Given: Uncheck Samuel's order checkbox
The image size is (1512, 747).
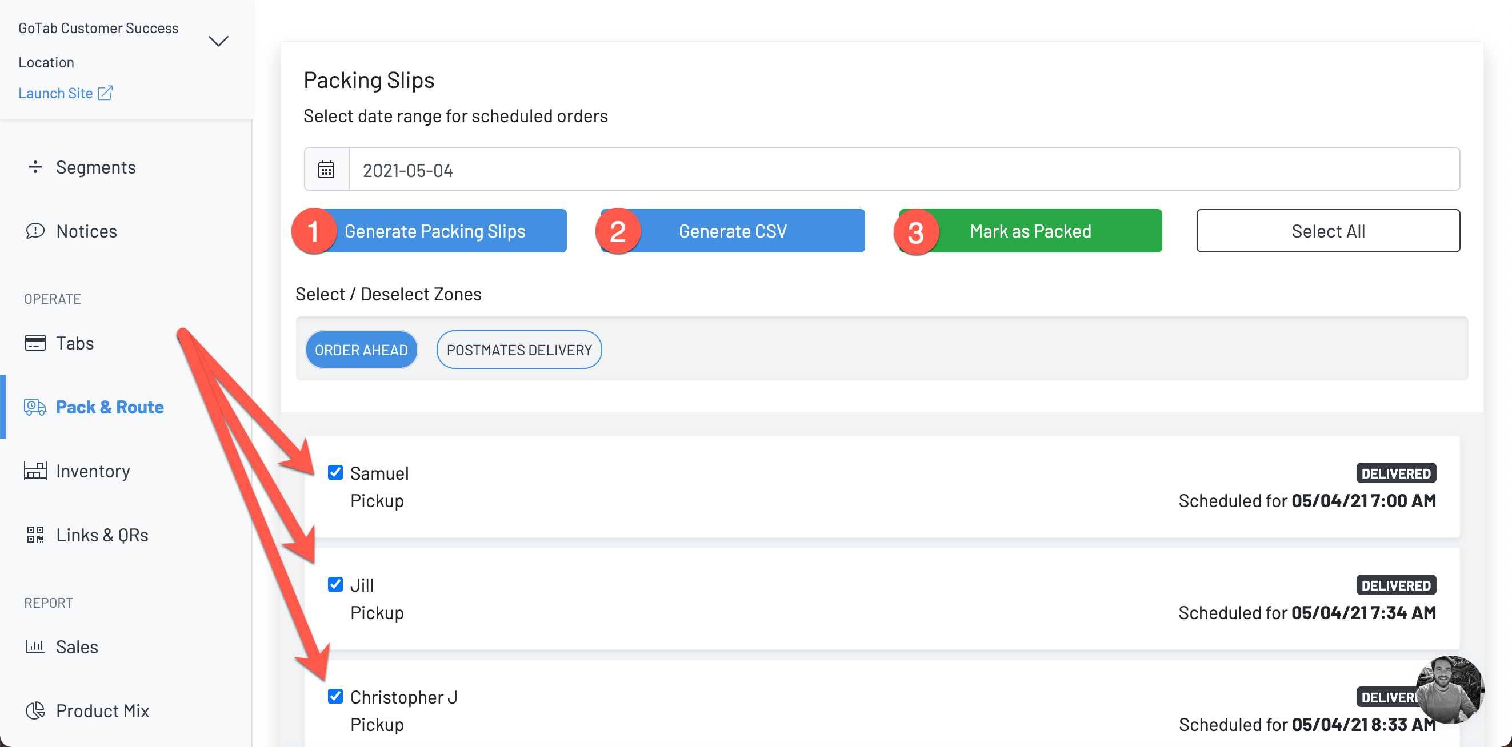Looking at the screenshot, I should [x=335, y=472].
